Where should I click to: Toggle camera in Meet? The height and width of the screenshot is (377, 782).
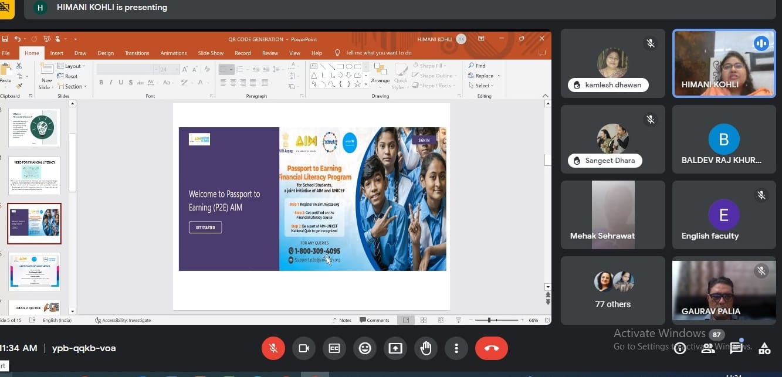pos(304,348)
